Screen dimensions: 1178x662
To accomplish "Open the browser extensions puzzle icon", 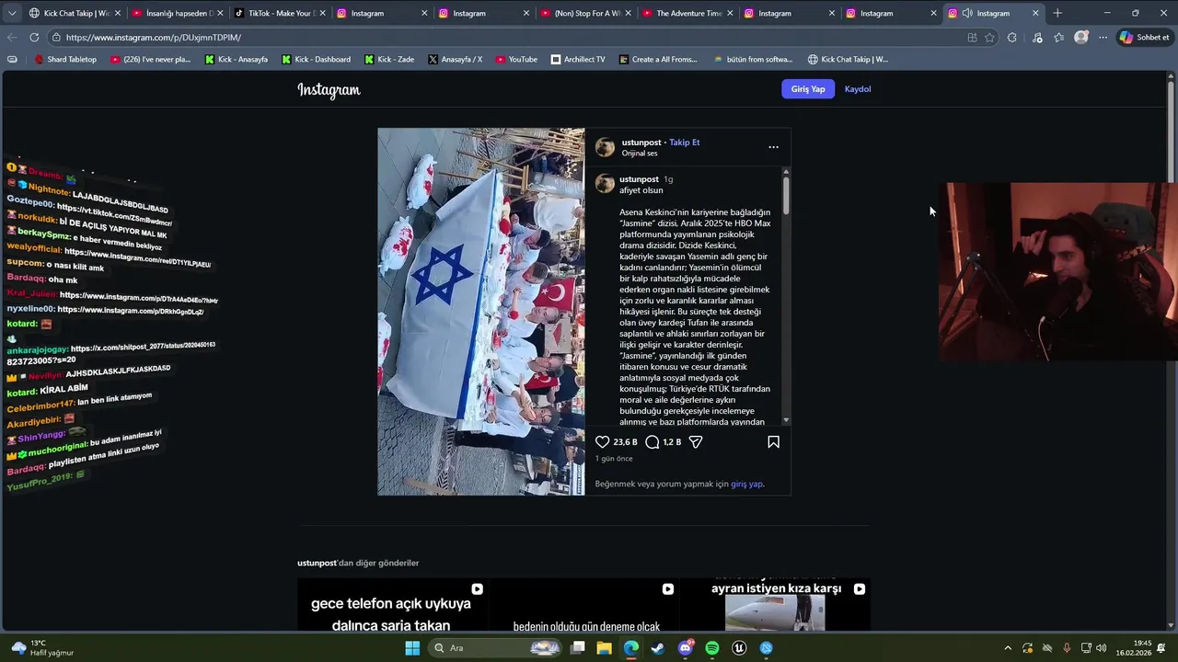I will (1012, 38).
